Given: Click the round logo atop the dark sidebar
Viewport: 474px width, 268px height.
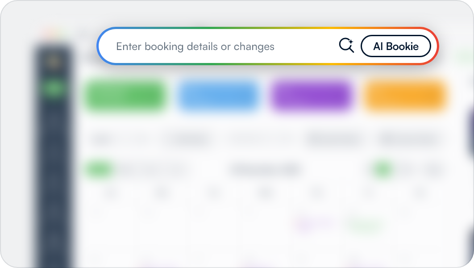Looking at the screenshot, I should (x=53, y=61).
